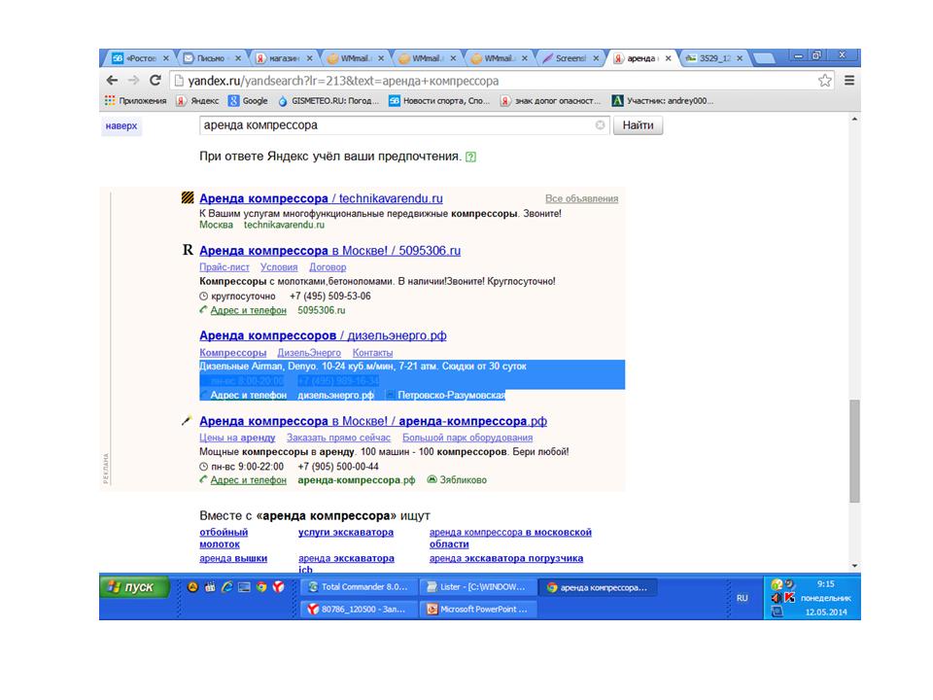Click the pen favicon beside аренда-компрессора.рф ad
Screen dimensions: 933x700
pos(187,421)
